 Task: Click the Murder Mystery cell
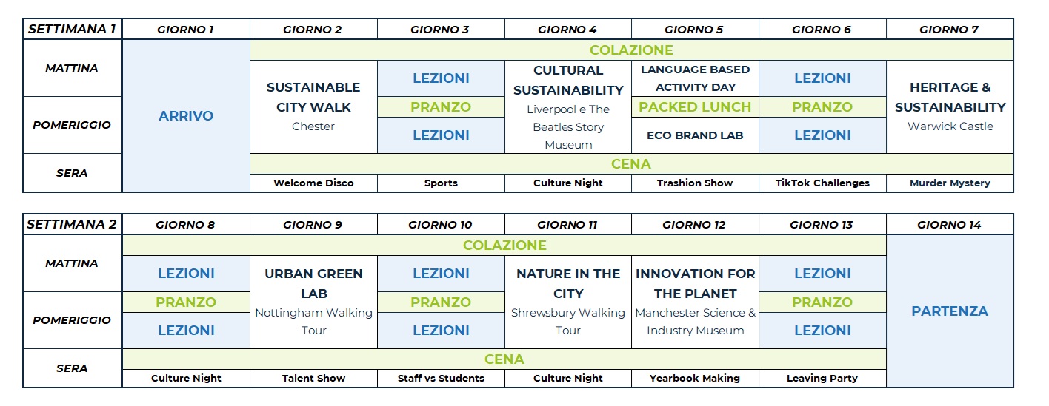click(x=950, y=183)
